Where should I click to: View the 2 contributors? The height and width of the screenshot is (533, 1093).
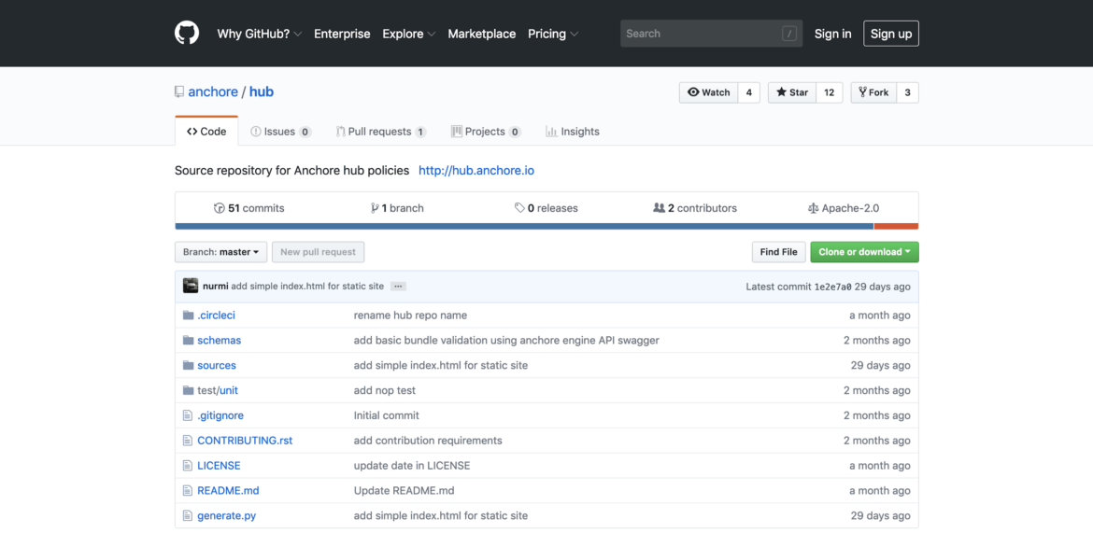click(x=694, y=207)
